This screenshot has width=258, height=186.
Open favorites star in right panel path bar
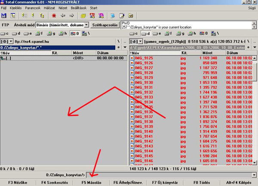(248, 48)
